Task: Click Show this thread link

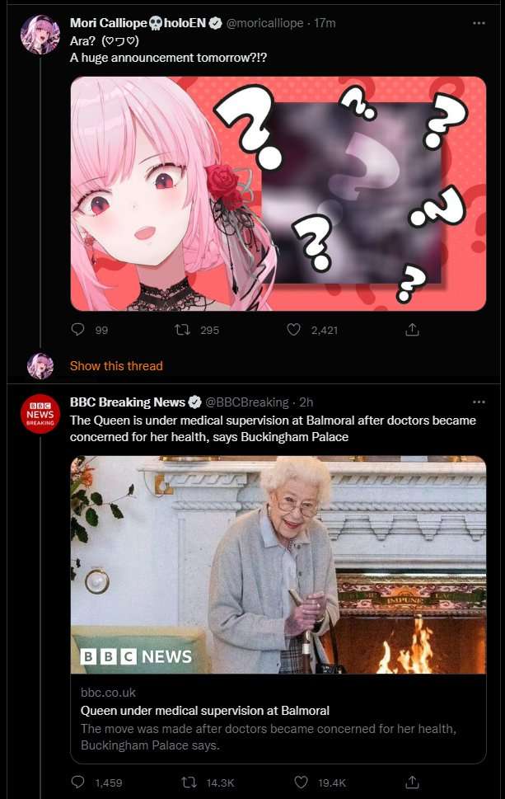Action: (116, 366)
